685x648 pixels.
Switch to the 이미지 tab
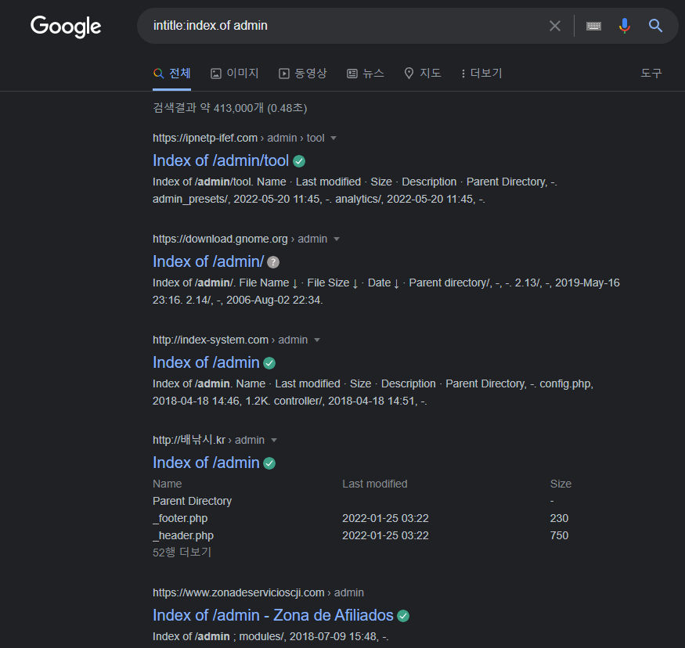coord(235,74)
